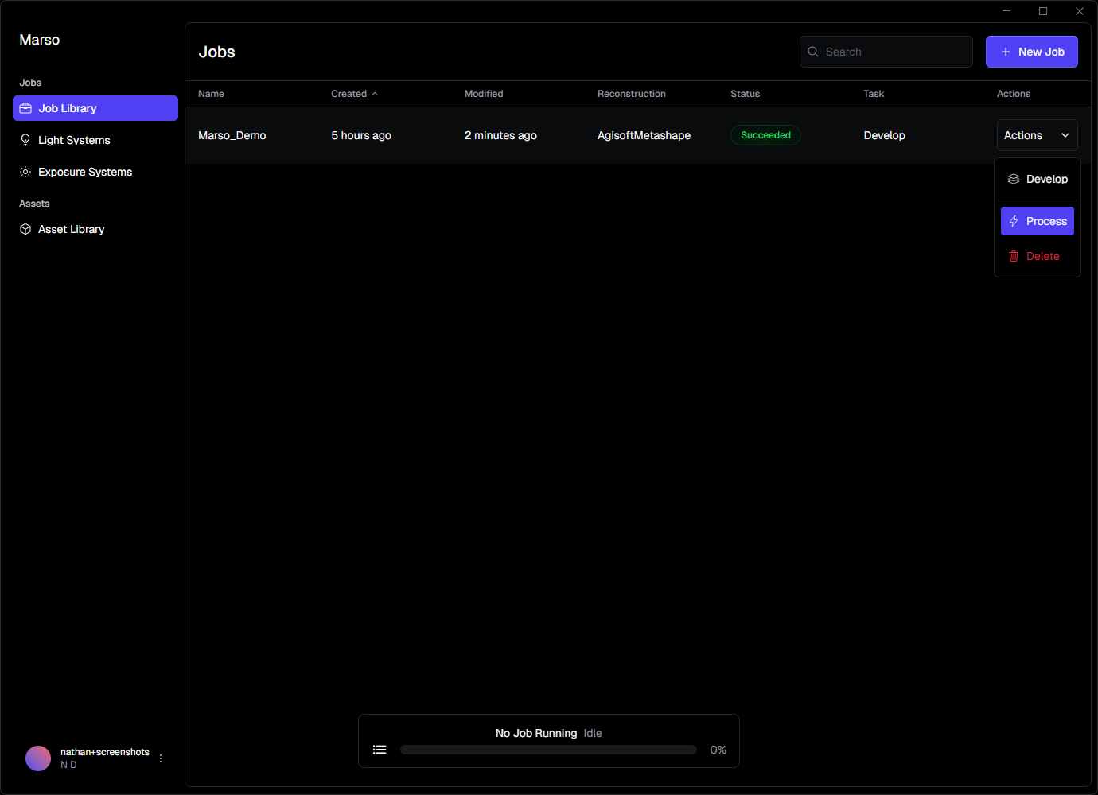Select the Marso_Demo job row

point(232,135)
